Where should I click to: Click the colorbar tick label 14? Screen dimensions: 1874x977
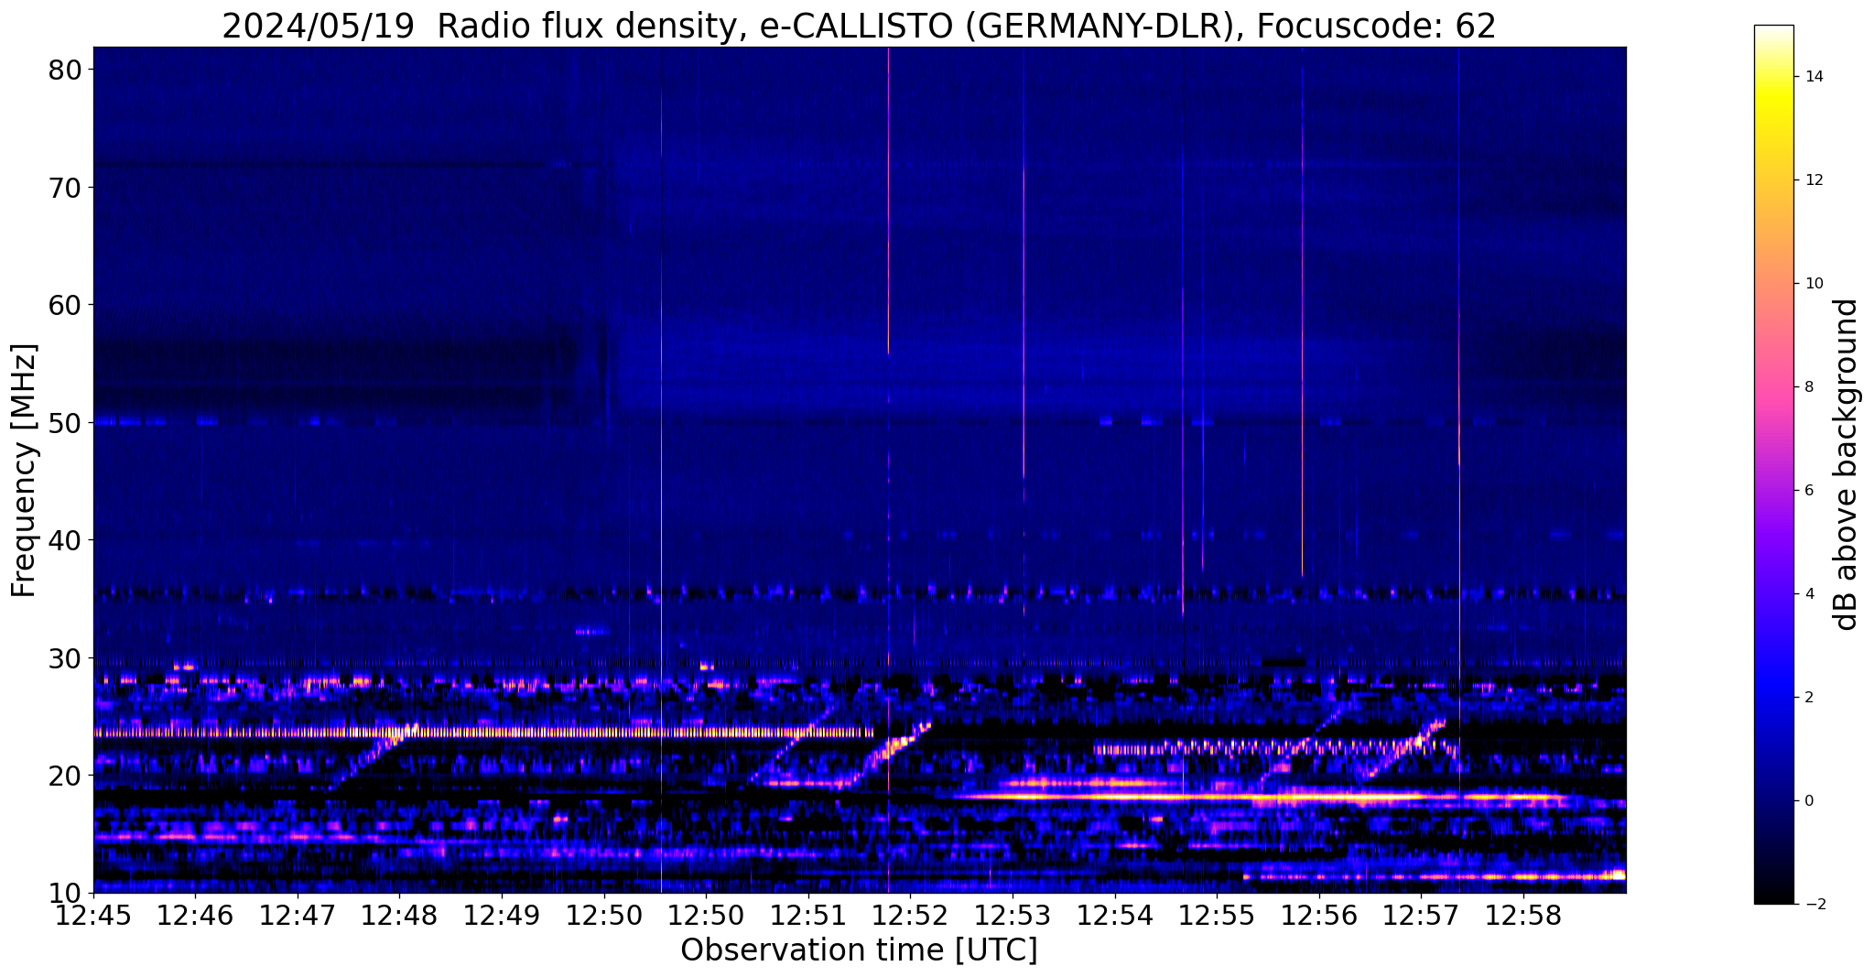[1813, 76]
